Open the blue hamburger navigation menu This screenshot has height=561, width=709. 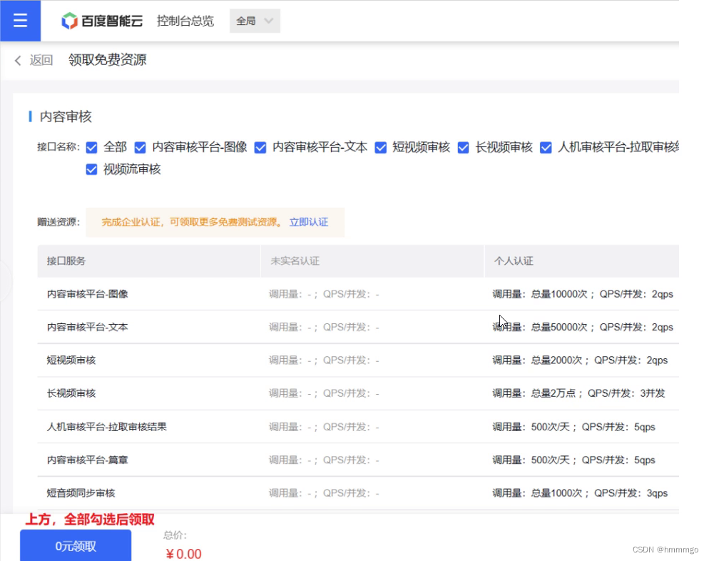tap(20, 21)
